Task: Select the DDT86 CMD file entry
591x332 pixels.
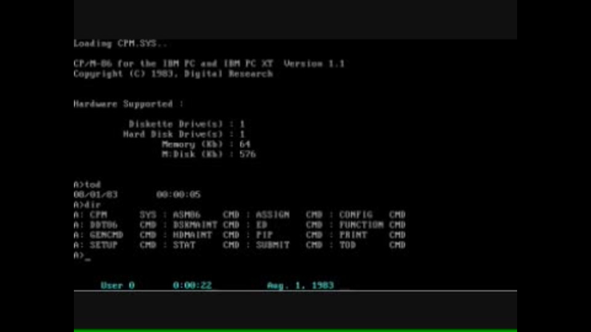Action: click(x=123, y=225)
